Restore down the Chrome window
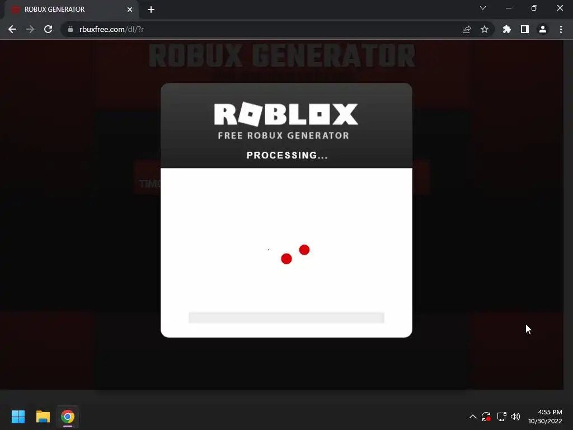This screenshot has width=573, height=430. click(534, 8)
